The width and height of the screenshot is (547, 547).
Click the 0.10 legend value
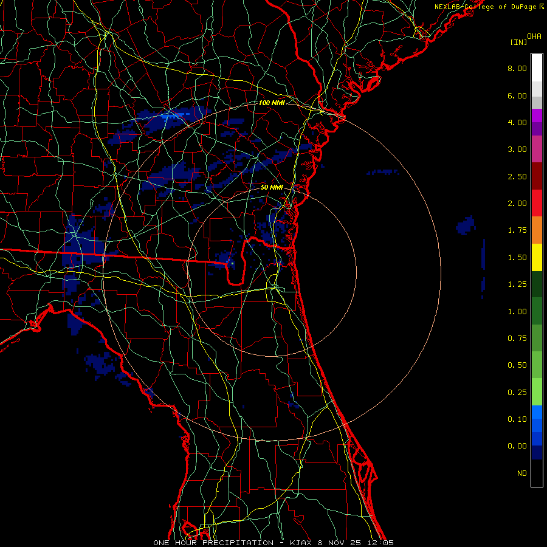pyautogui.click(x=517, y=419)
